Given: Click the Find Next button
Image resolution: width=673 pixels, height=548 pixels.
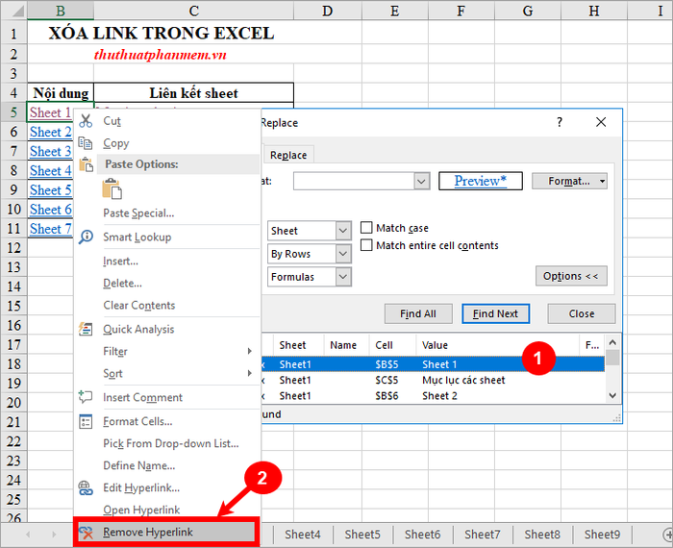Looking at the screenshot, I should [495, 313].
